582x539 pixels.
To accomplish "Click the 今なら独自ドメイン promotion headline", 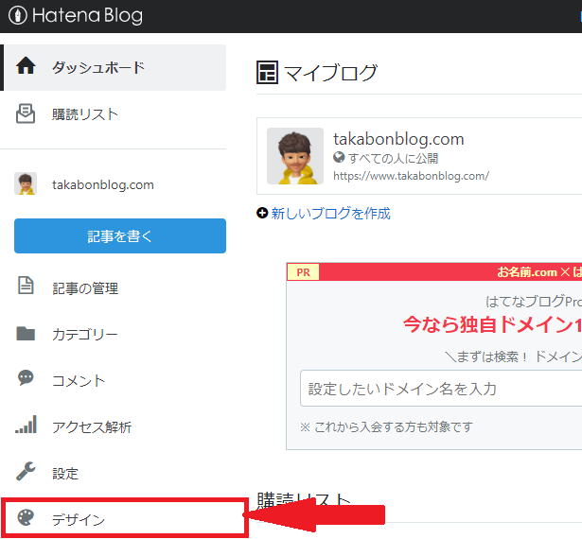I will 492,324.
